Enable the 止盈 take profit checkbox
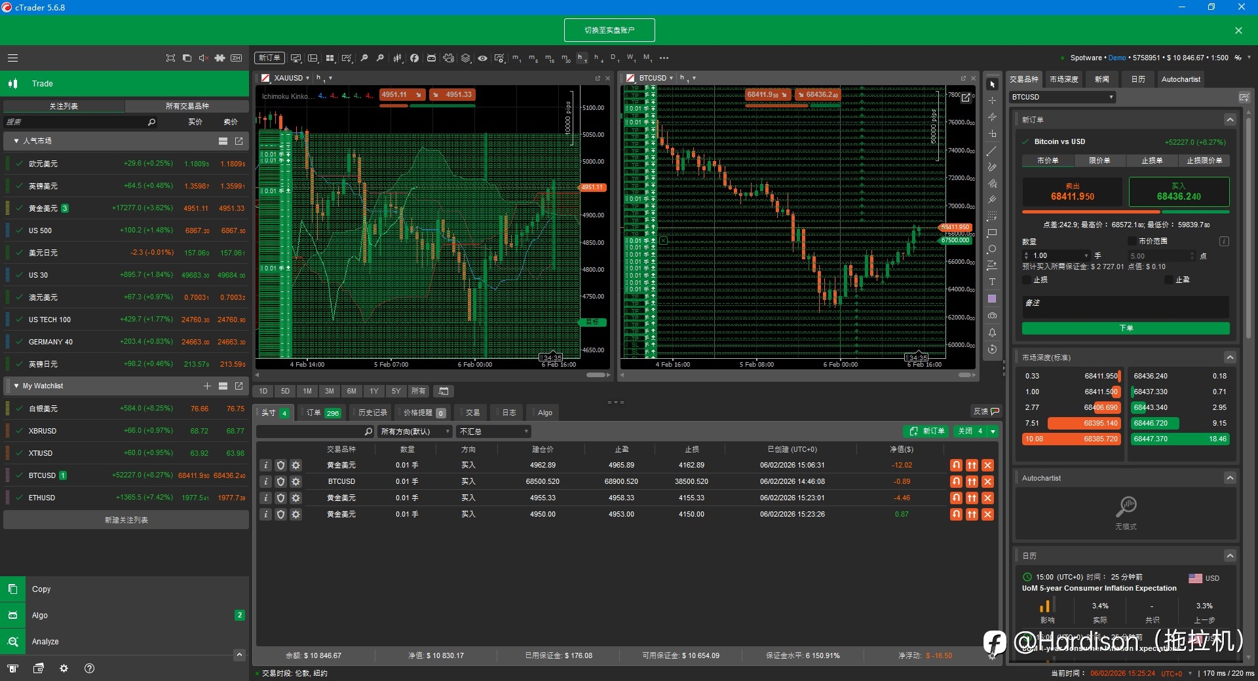1258x681 pixels. [x=1169, y=280]
